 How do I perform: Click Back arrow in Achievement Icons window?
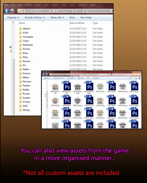click(43, 74)
